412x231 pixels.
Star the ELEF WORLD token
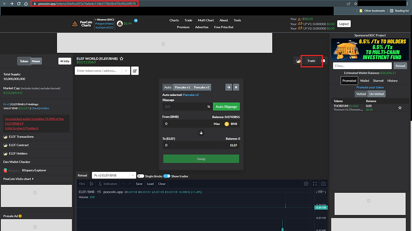(121, 59)
